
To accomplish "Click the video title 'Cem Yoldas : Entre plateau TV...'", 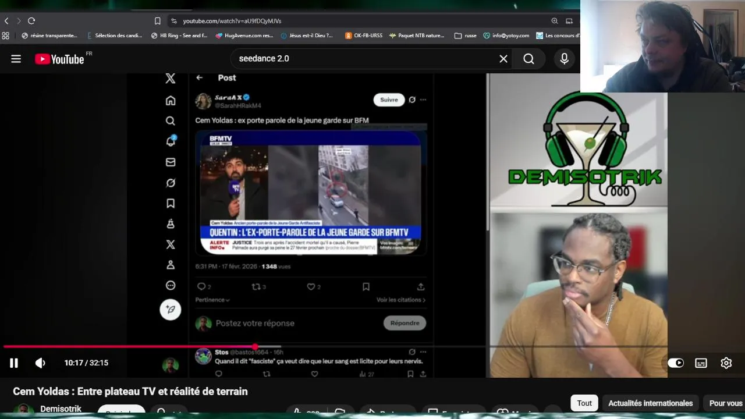I will tap(130, 392).
